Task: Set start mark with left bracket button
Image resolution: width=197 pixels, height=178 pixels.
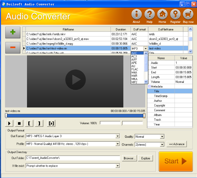Action: coord(29,123)
